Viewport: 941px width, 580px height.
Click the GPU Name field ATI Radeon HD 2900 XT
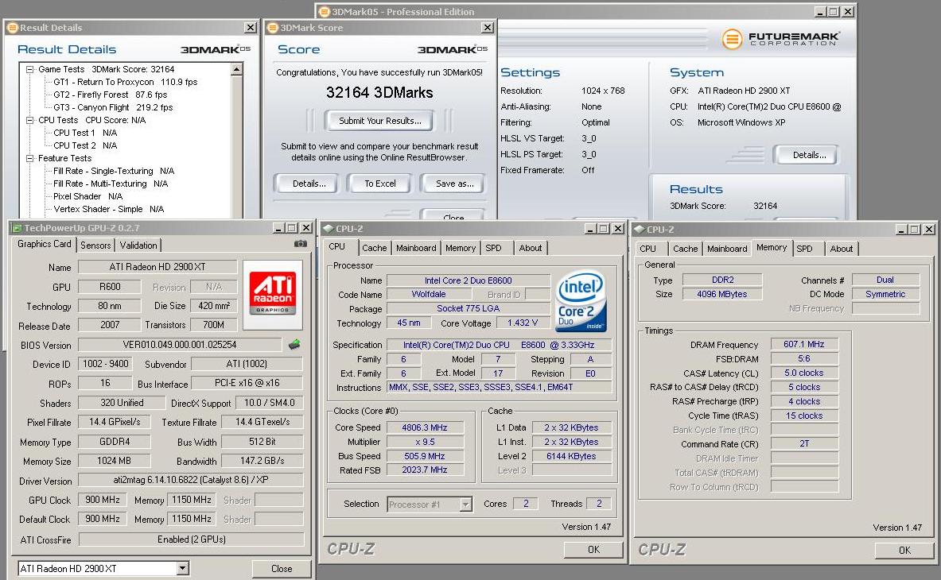(157, 267)
